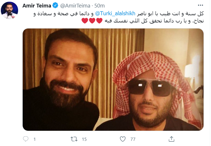
Task: Click the retweet count 15
Action: tap(84, 139)
